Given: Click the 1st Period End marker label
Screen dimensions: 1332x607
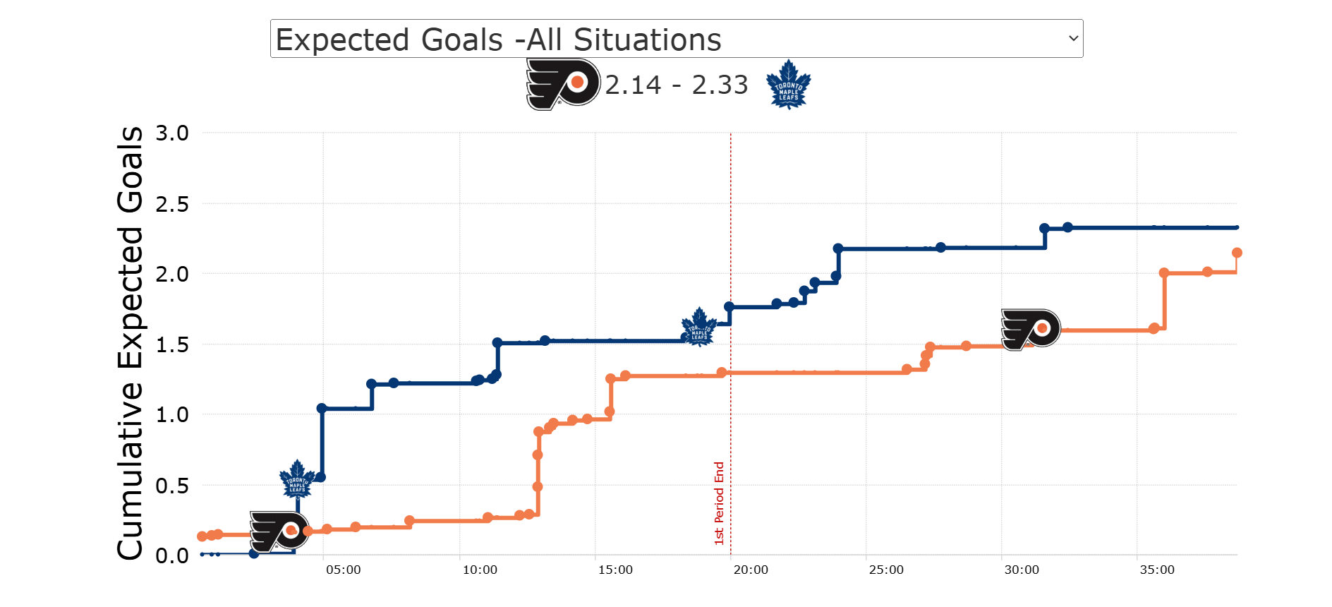Looking at the screenshot, I should pyautogui.click(x=719, y=503).
